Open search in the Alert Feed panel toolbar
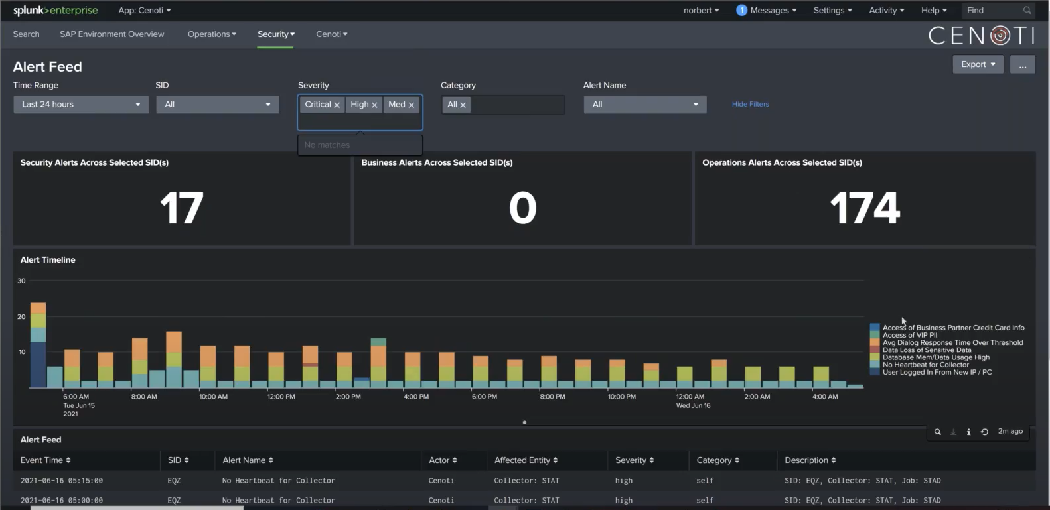 [x=937, y=432]
